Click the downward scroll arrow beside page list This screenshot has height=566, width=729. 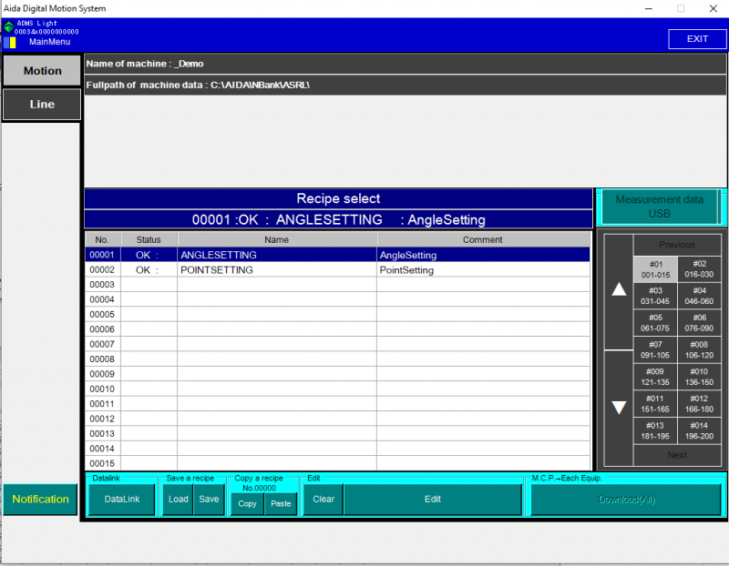point(618,407)
